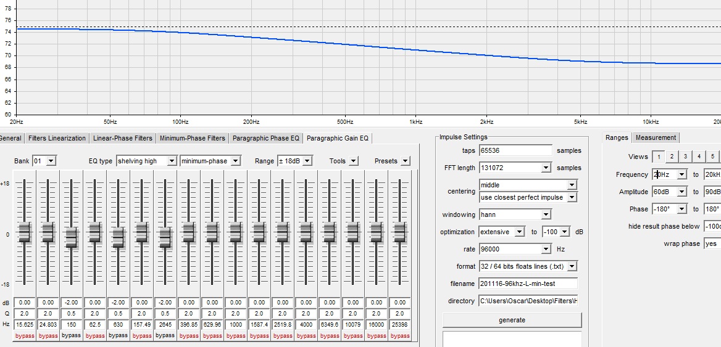
Task: Click the generate button
Action: 512,320
